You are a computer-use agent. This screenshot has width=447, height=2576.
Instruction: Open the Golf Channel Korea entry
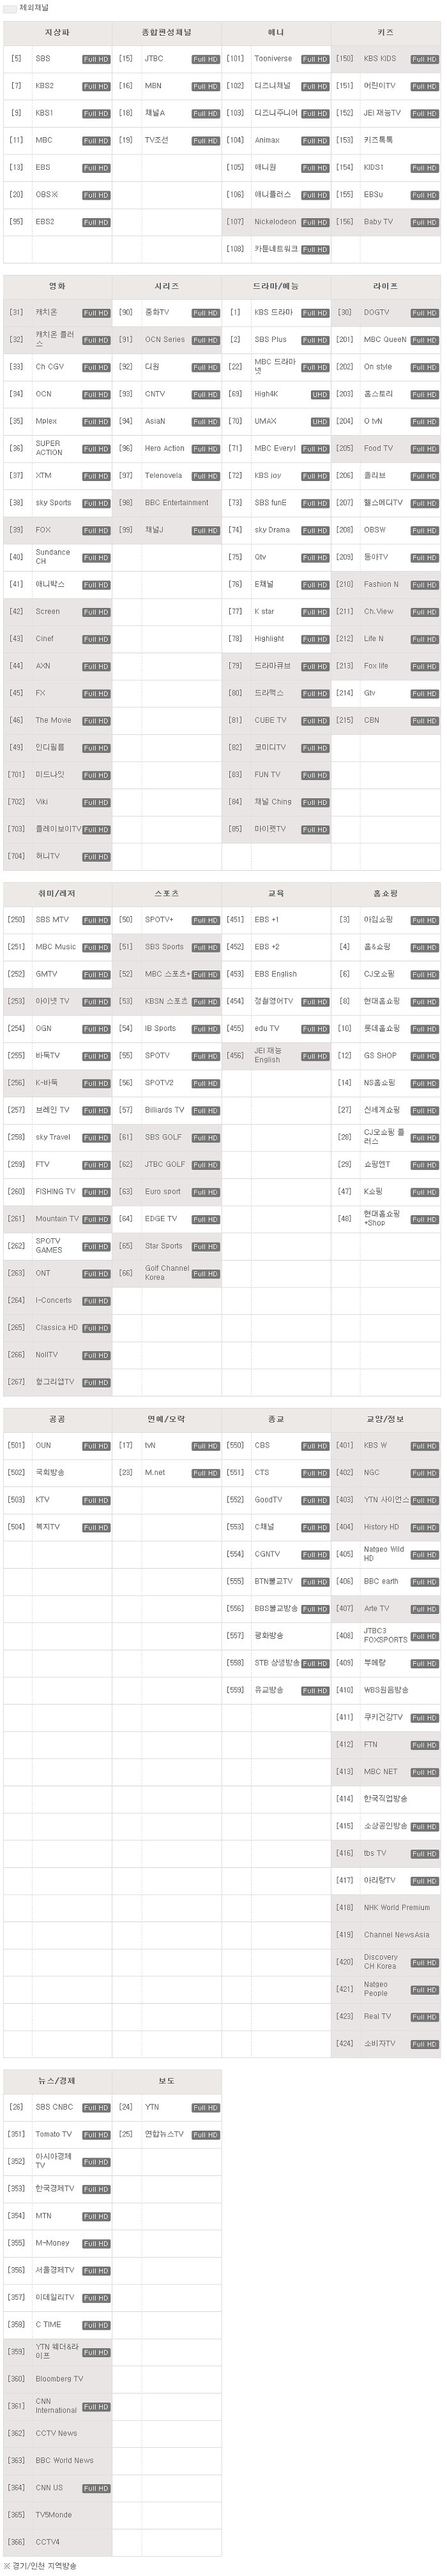point(167,1273)
